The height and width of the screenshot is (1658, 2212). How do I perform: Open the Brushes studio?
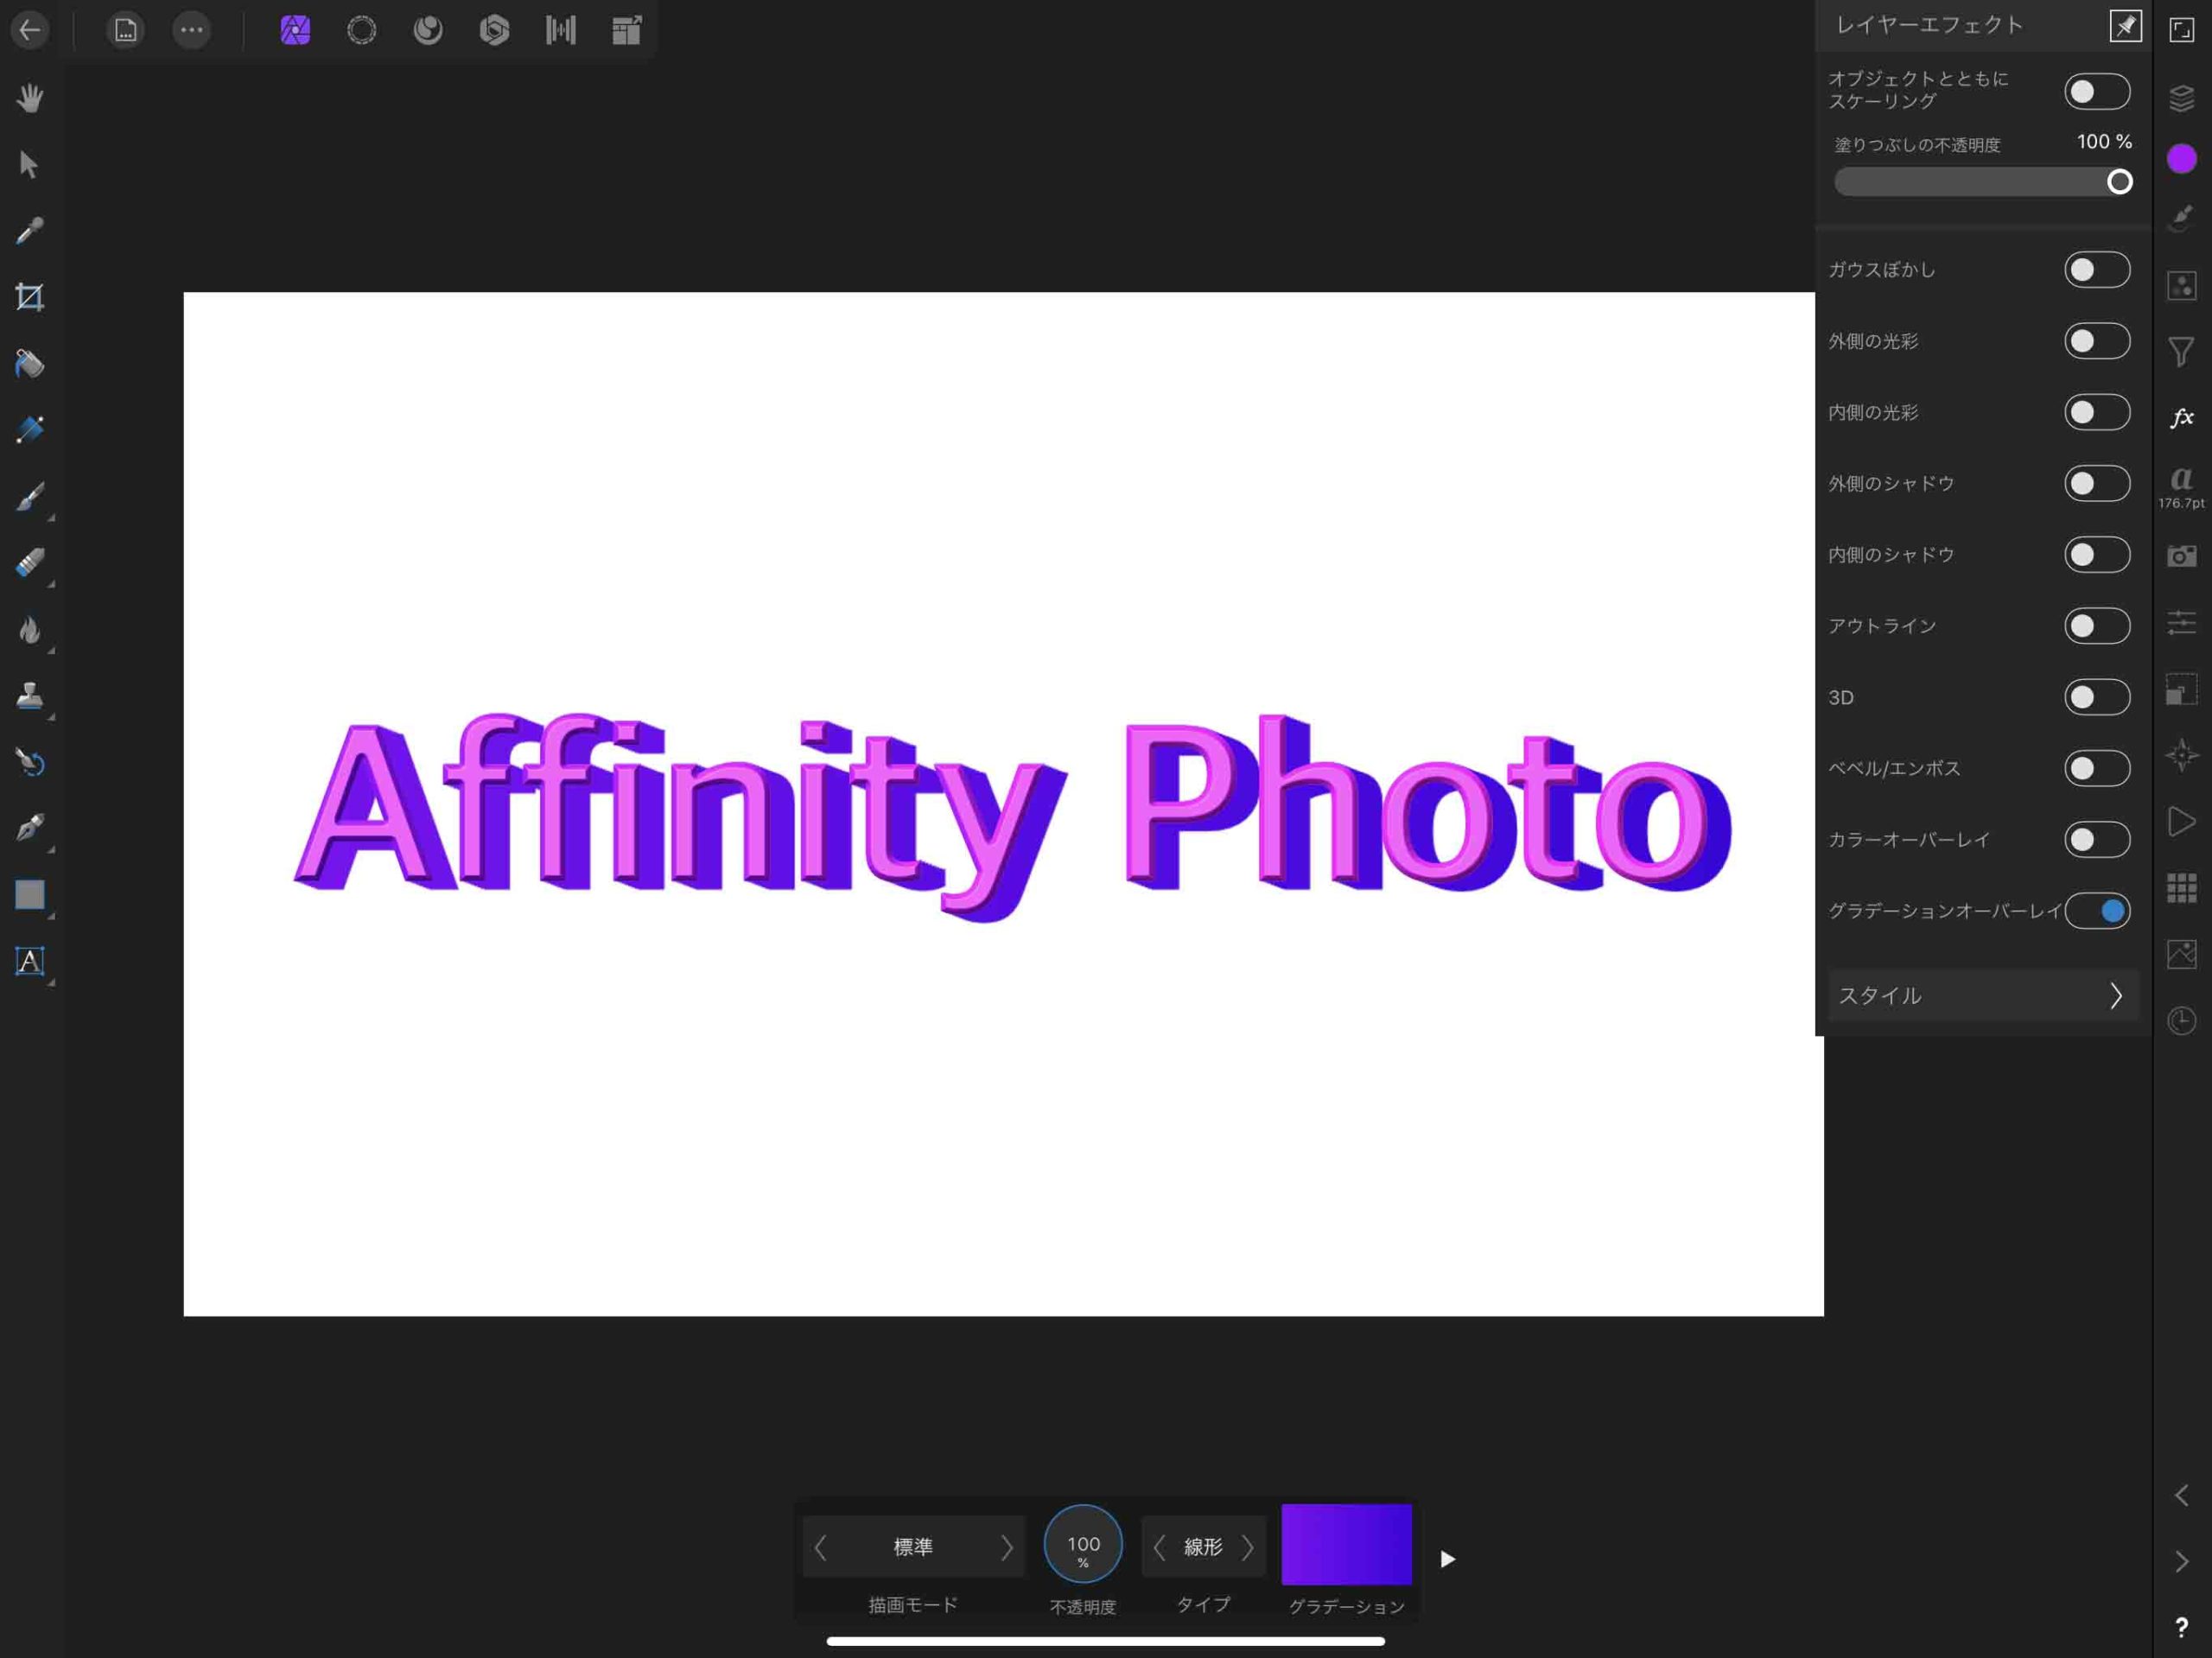click(x=2181, y=218)
